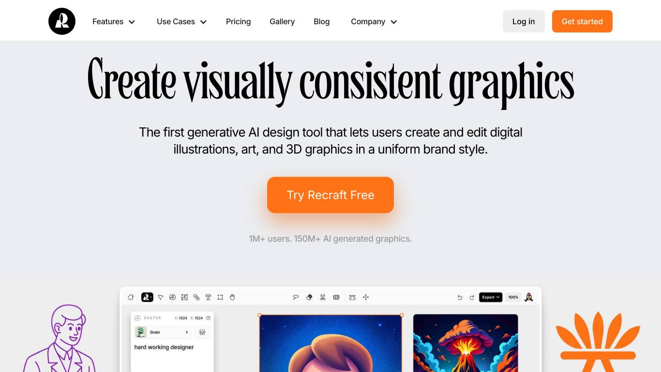This screenshot has width=661, height=372.
Task: Click the Recraft logo in the navbar
Action: click(62, 21)
